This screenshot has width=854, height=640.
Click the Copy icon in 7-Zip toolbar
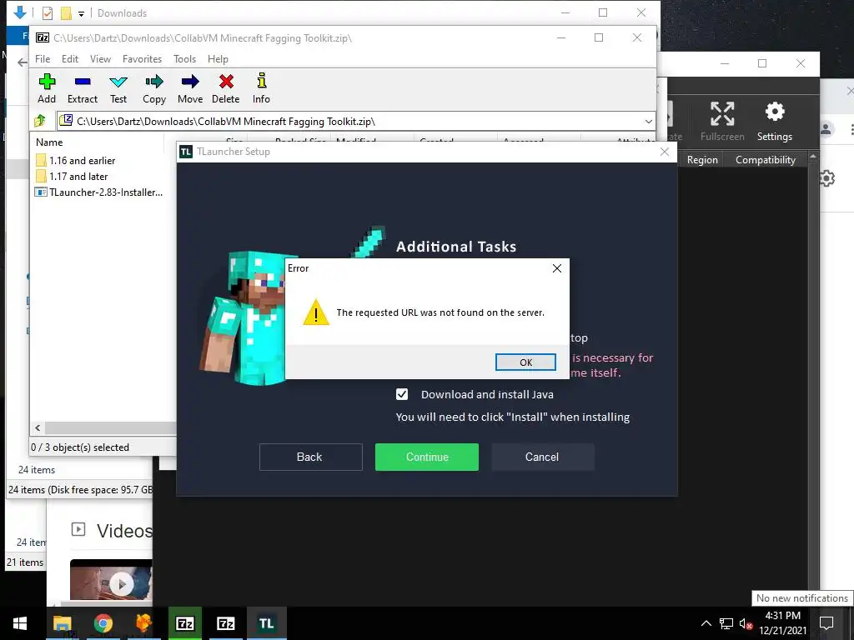[154, 82]
